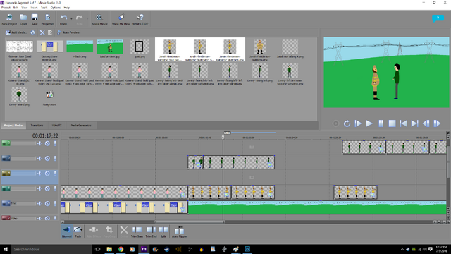Stop the preview playback

pos(392,123)
